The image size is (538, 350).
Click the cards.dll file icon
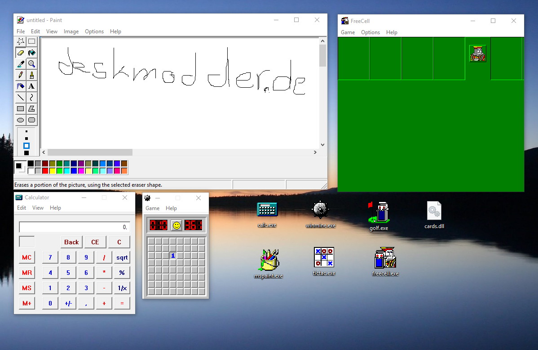(434, 215)
